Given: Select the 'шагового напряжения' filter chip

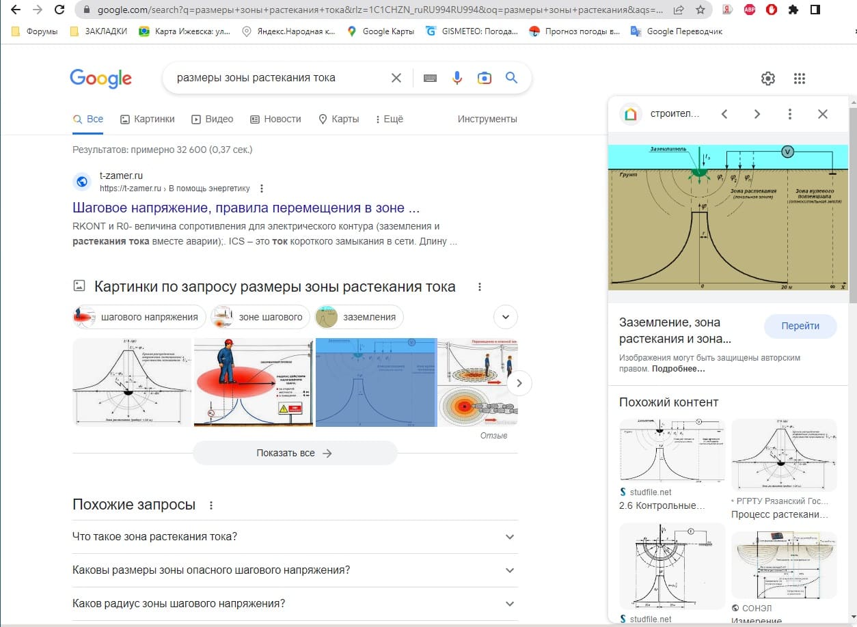Looking at the screenshot, I should 139,317.
